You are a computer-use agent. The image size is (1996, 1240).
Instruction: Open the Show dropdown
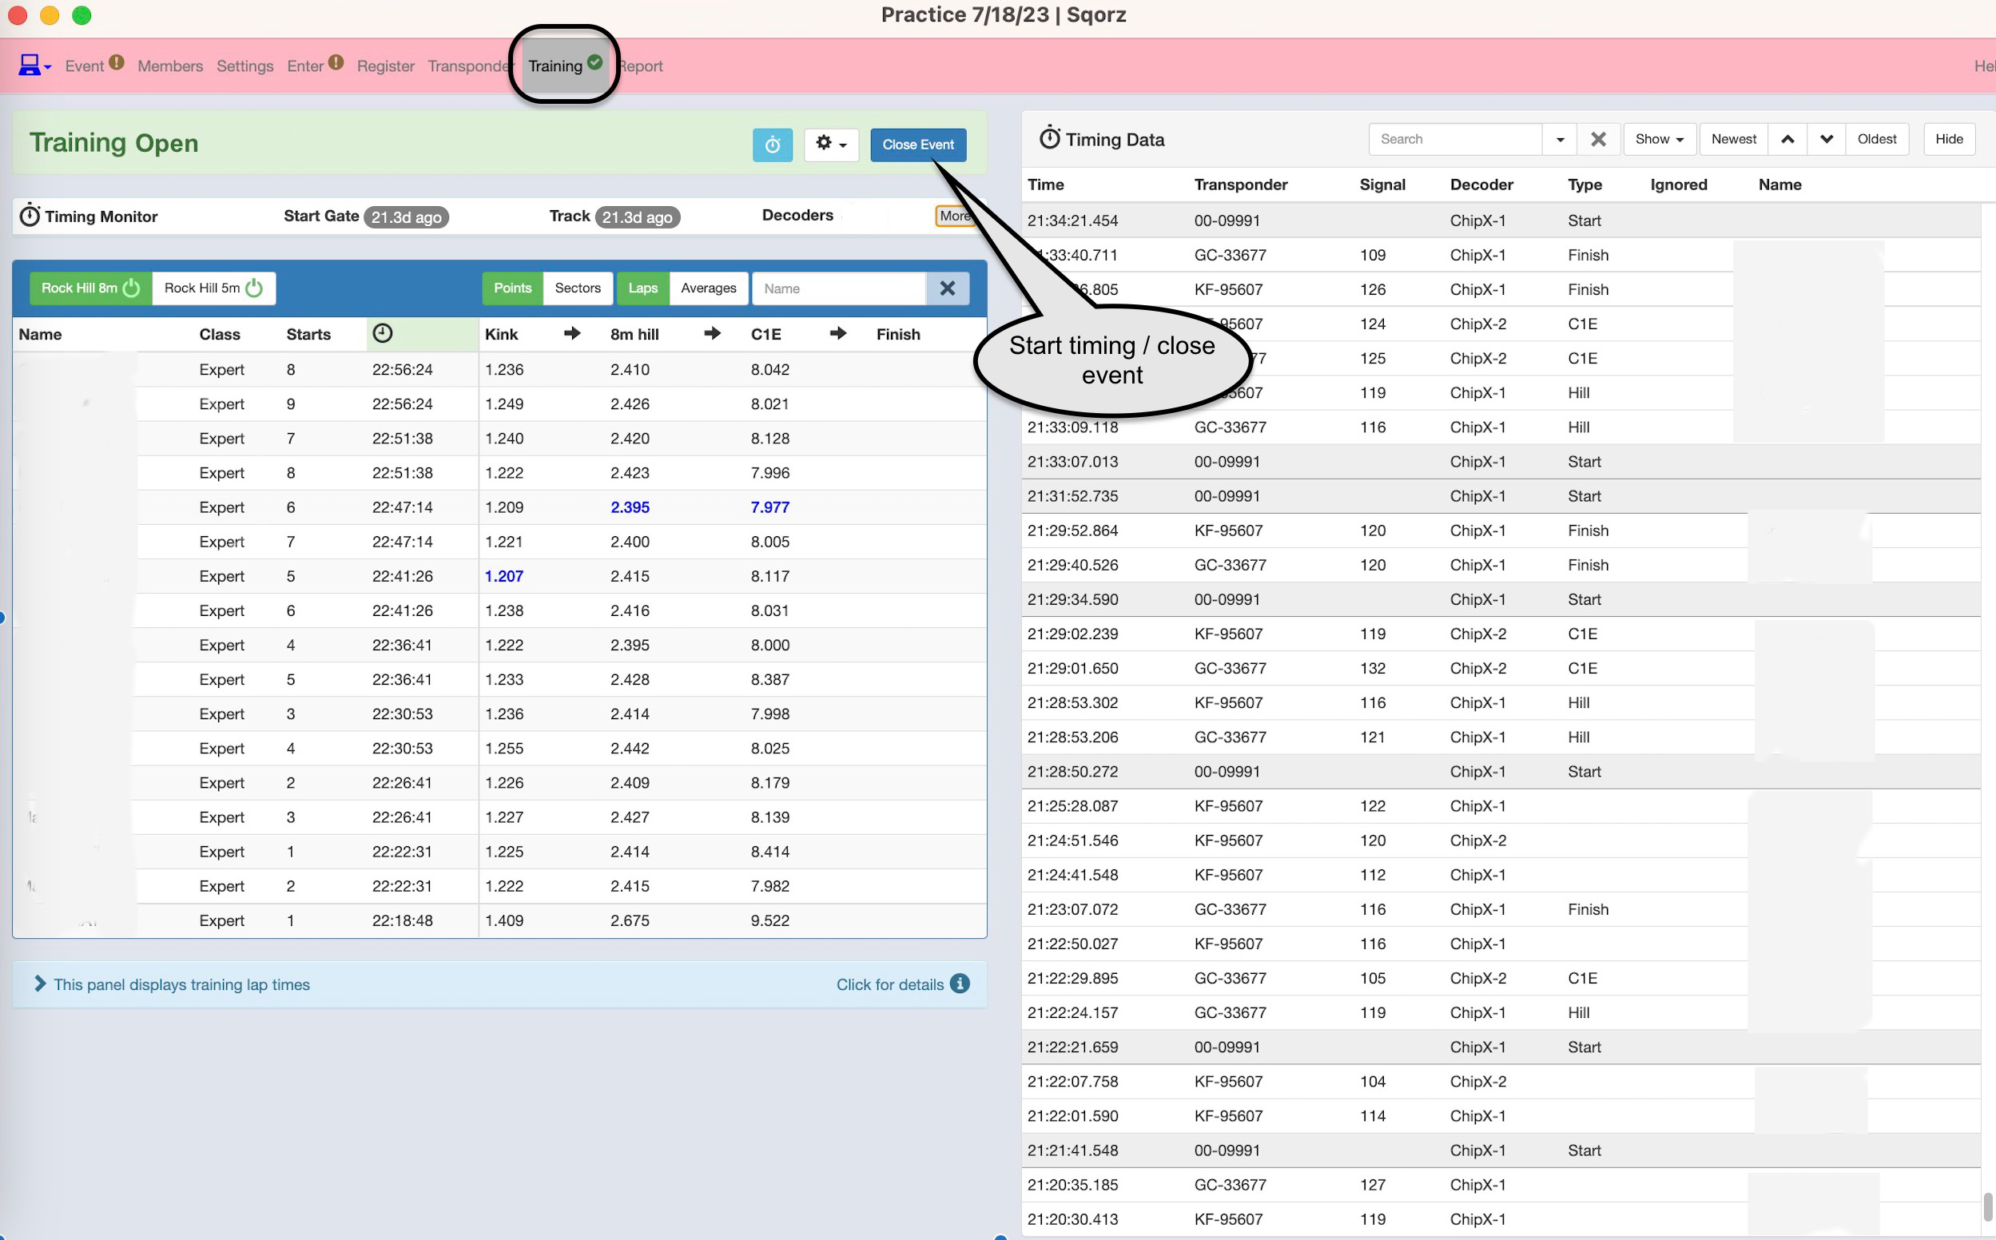point(1659,139)
